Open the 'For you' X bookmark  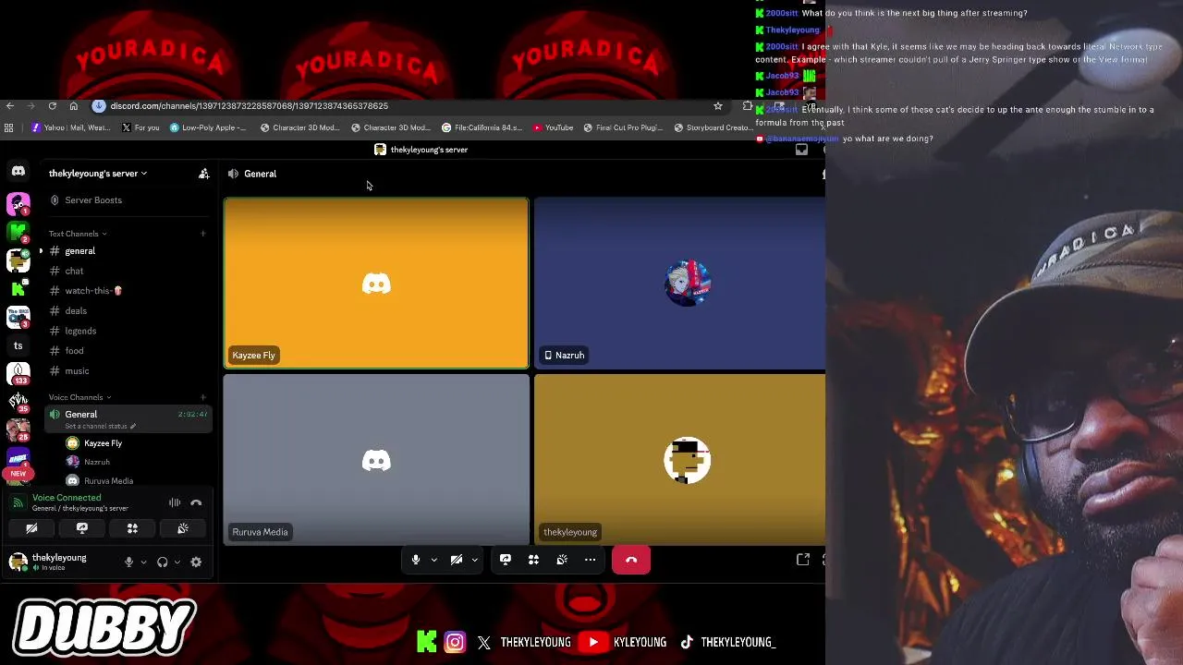coord(140,127)
